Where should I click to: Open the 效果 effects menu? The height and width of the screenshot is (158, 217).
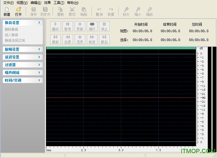[47, 3]
